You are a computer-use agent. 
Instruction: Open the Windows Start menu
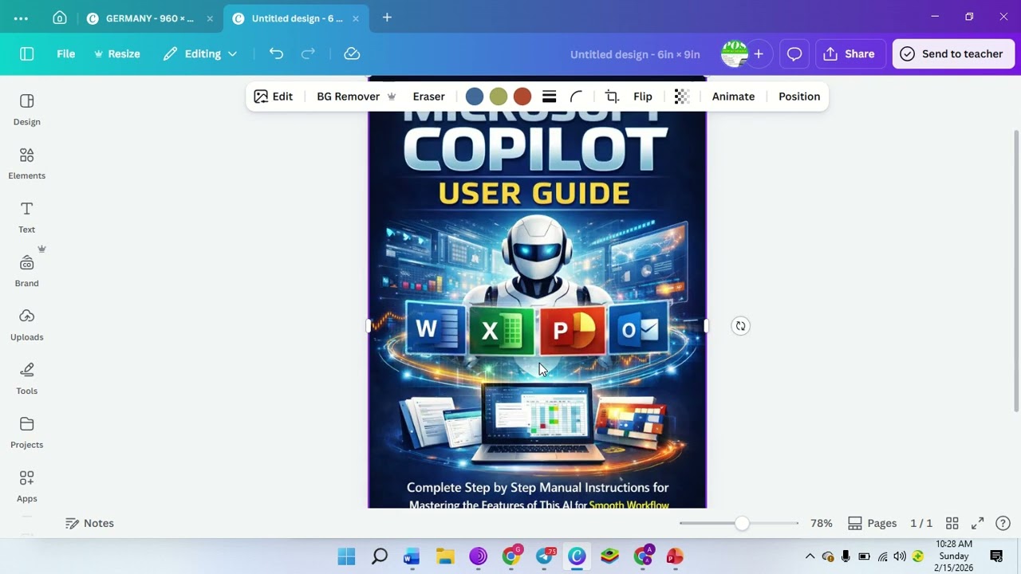pyautogui.click(x=346, y=556)
